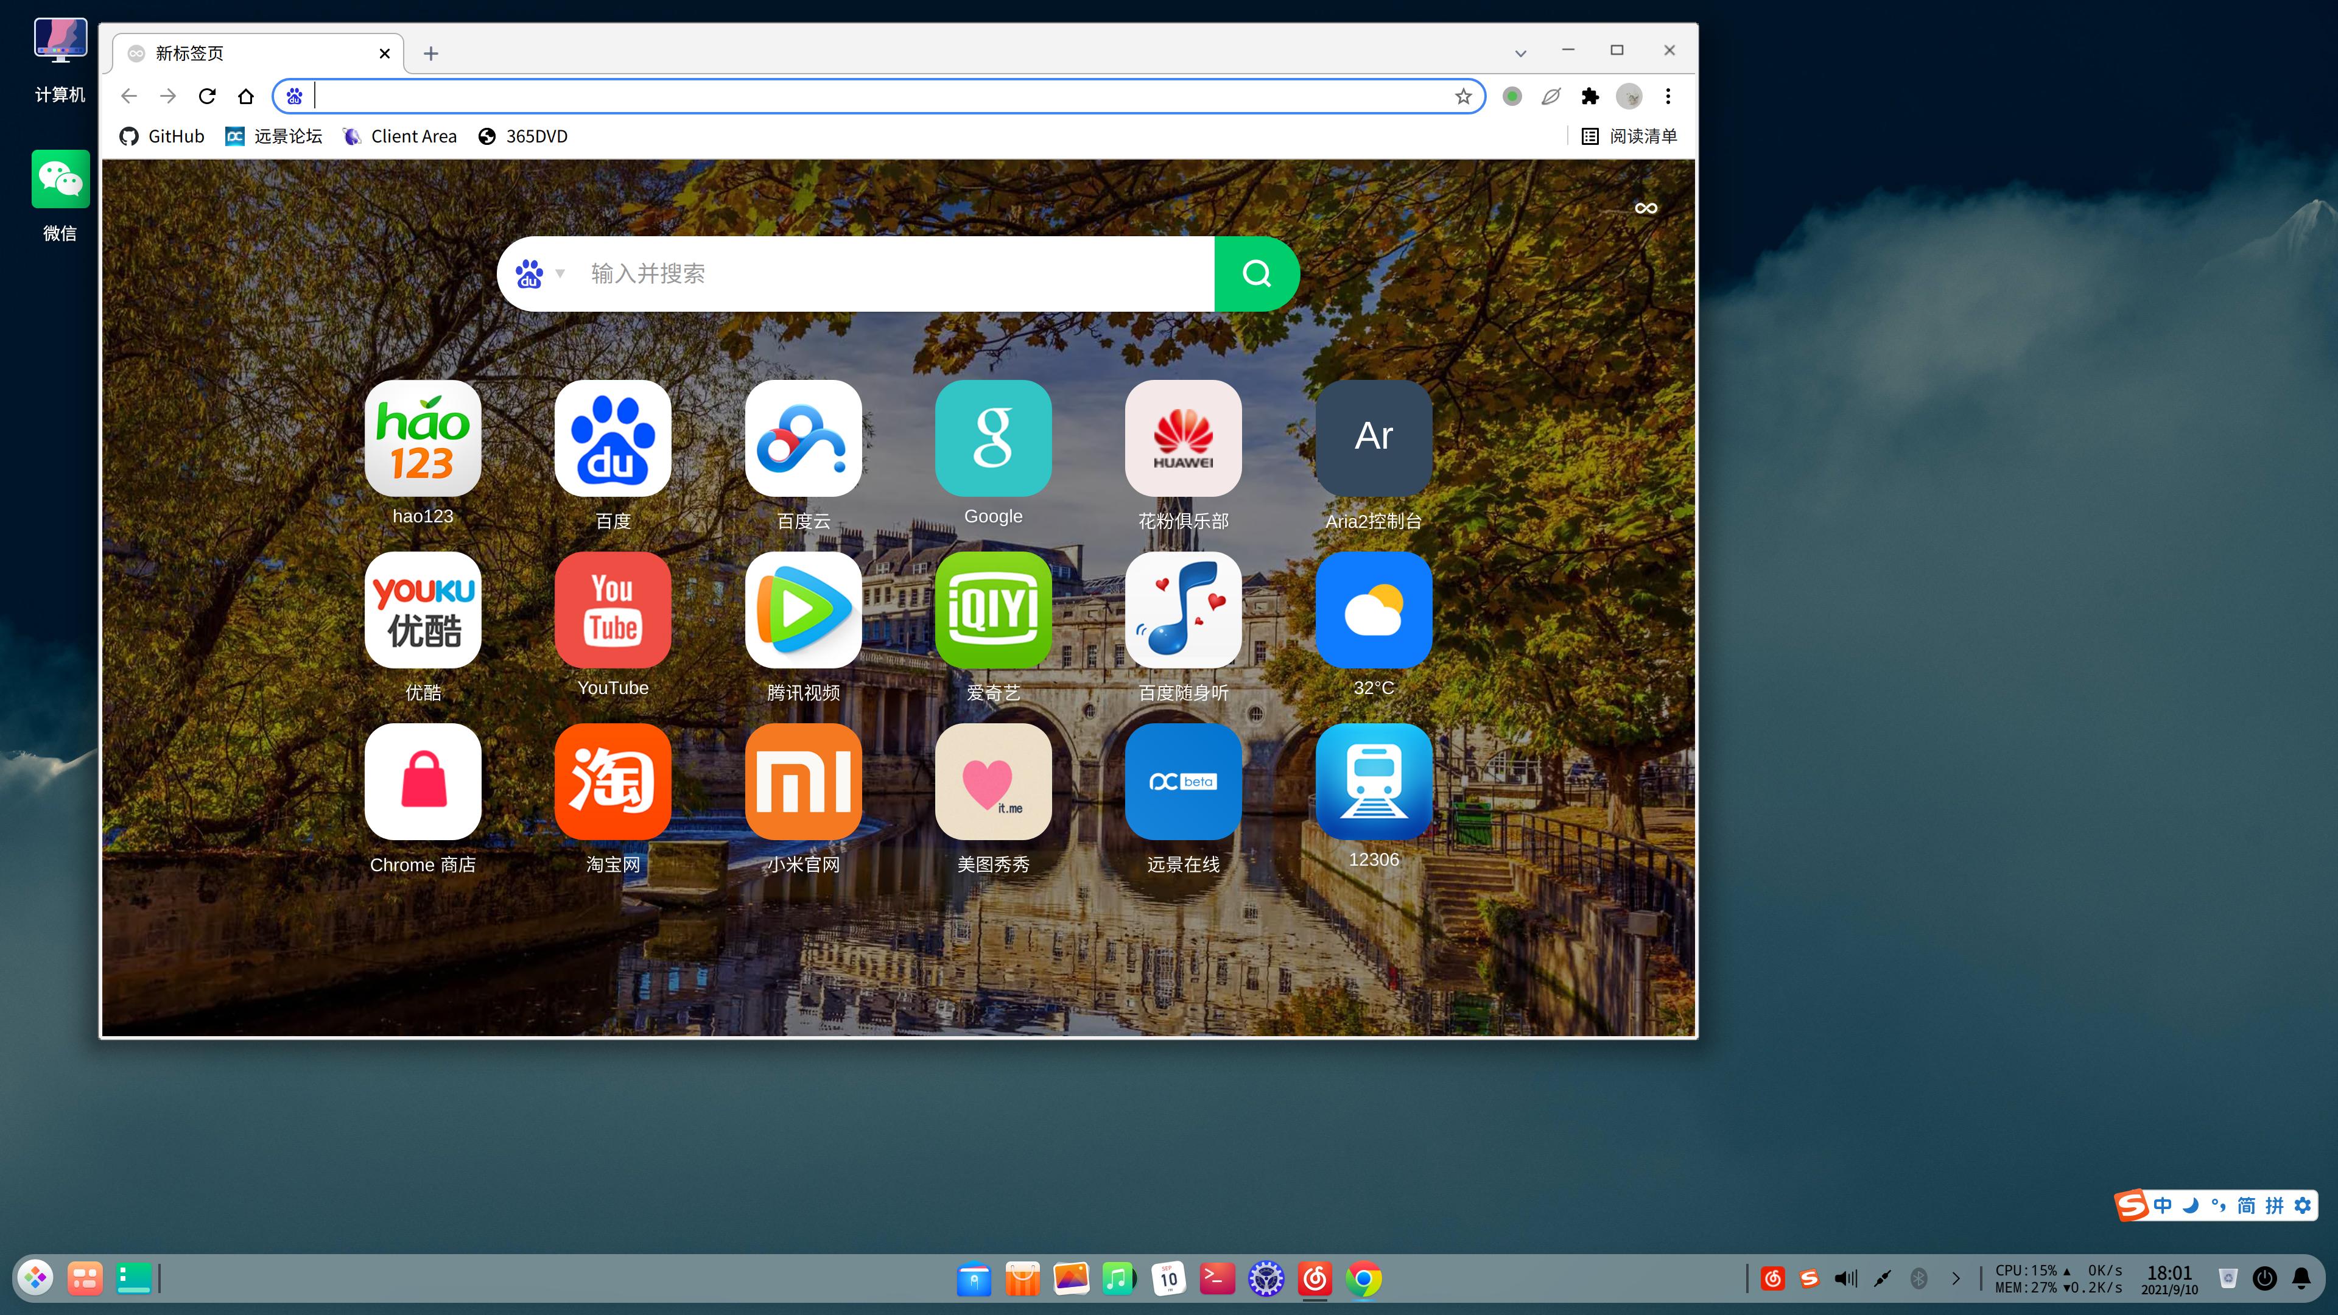Viewport: 2338px width, 1315px height.
Task: Expand the hidden tray icons arrow
Action: pyautogui.click(x=1956, y=1278)
